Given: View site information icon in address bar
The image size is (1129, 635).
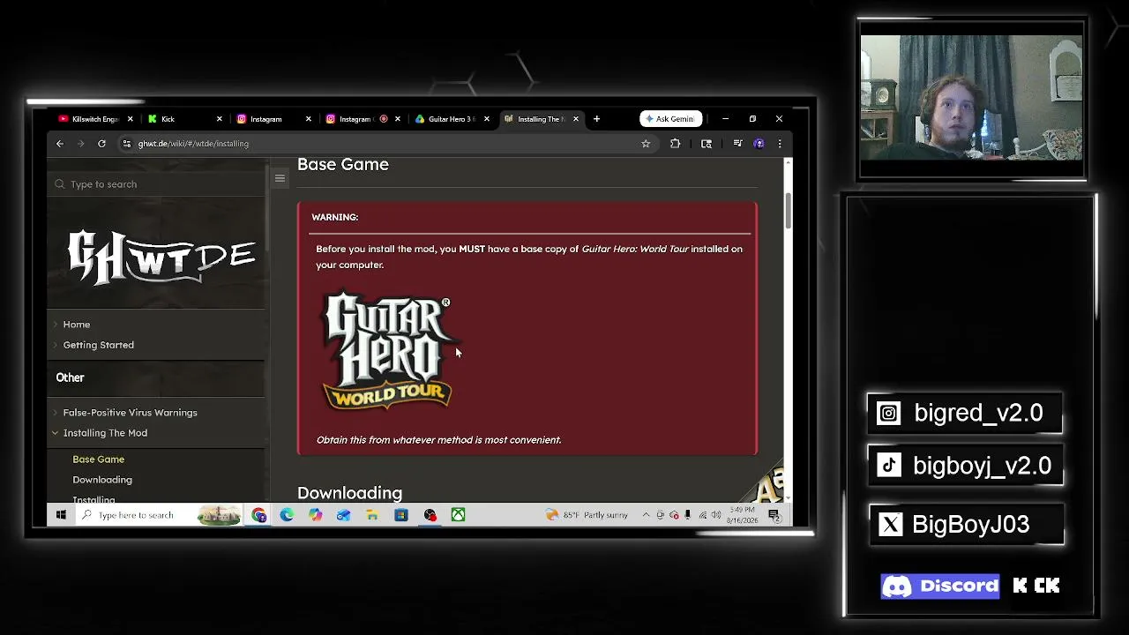Looking at the screenshot, I should point(127,144).
